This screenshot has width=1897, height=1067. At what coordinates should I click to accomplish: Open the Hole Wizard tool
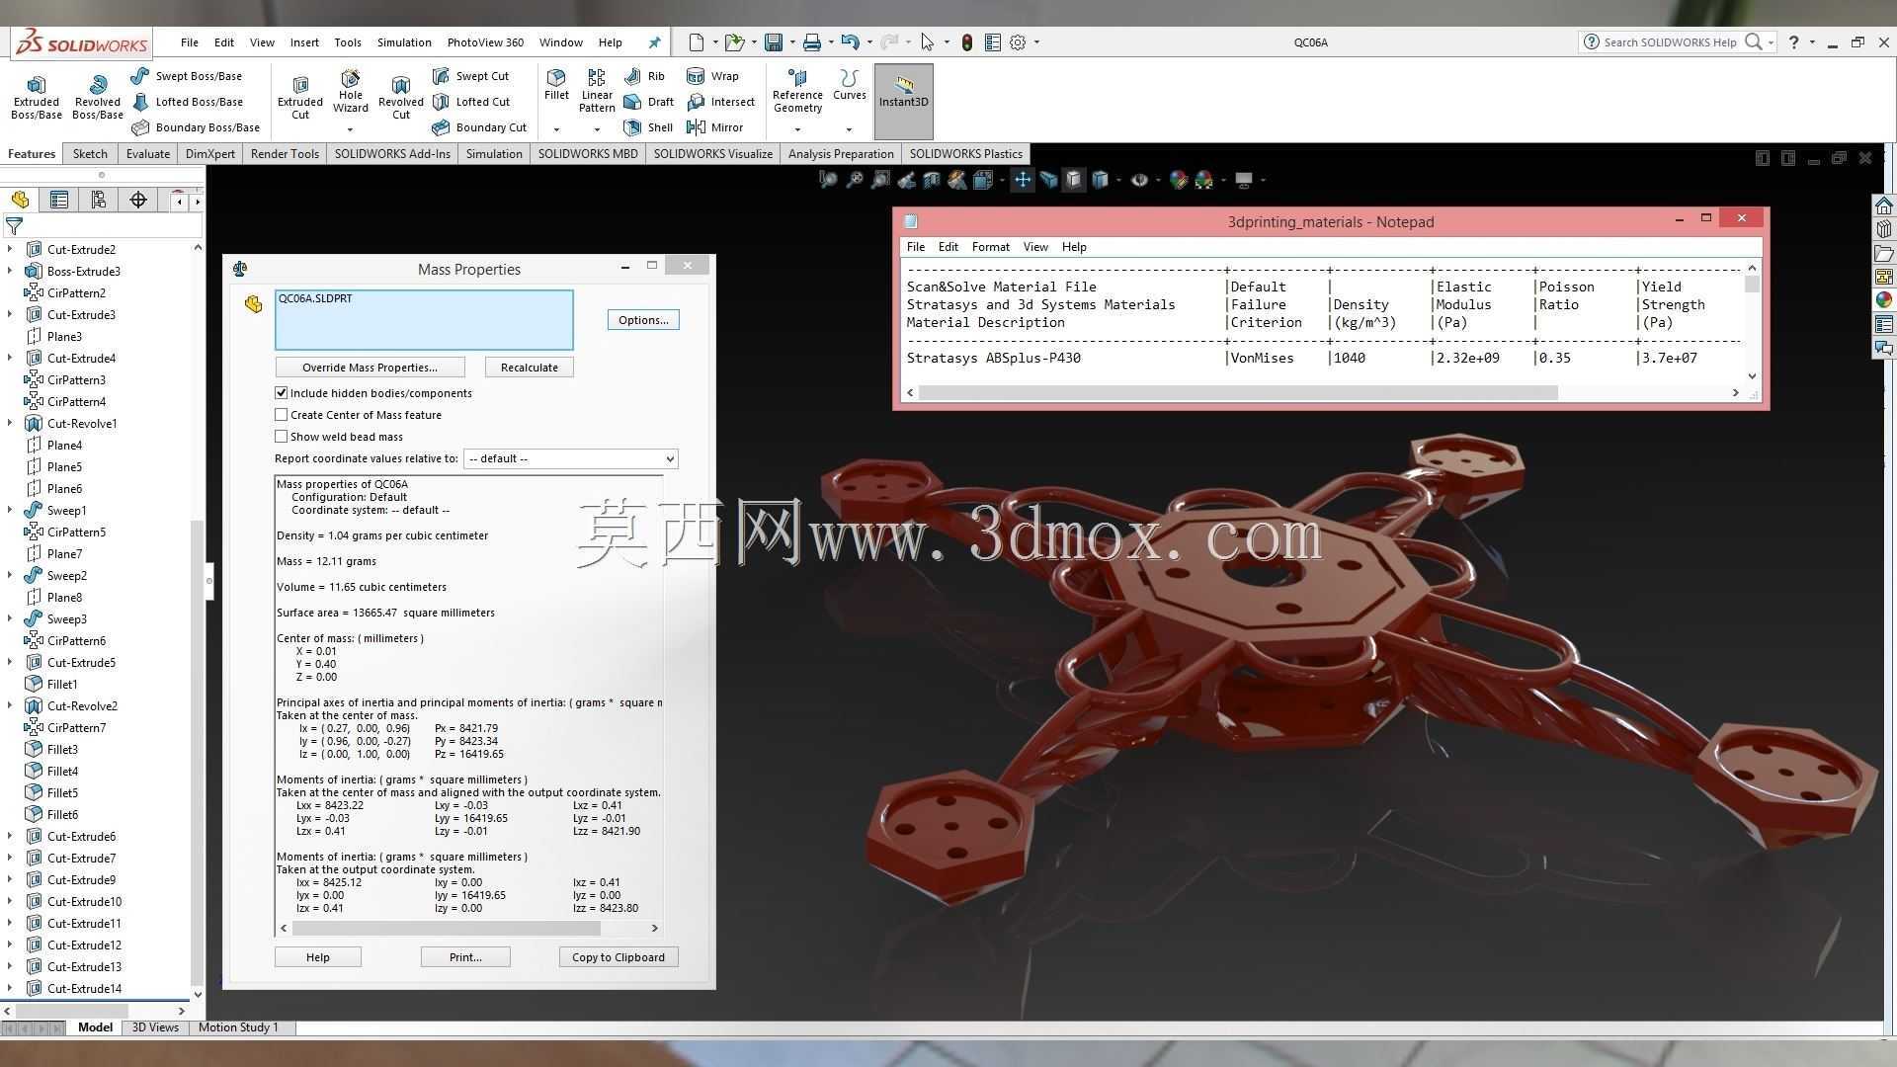pyautogui.click(x=350, y=91)
